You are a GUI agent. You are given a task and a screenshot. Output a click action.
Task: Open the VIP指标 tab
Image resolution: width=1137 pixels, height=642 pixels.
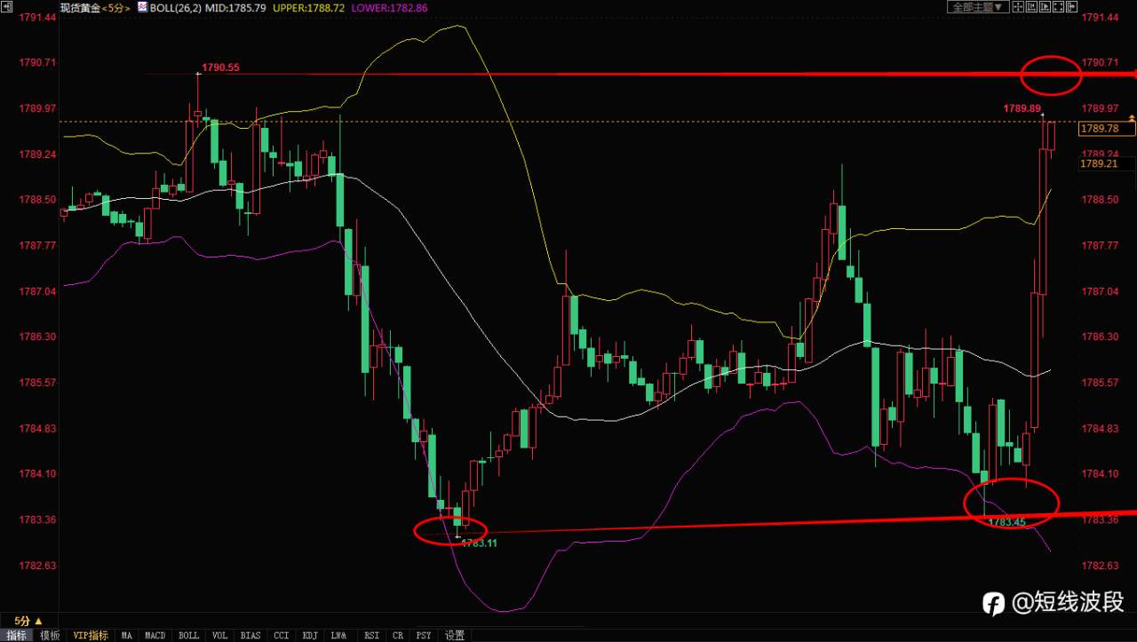tap(90, 635)
